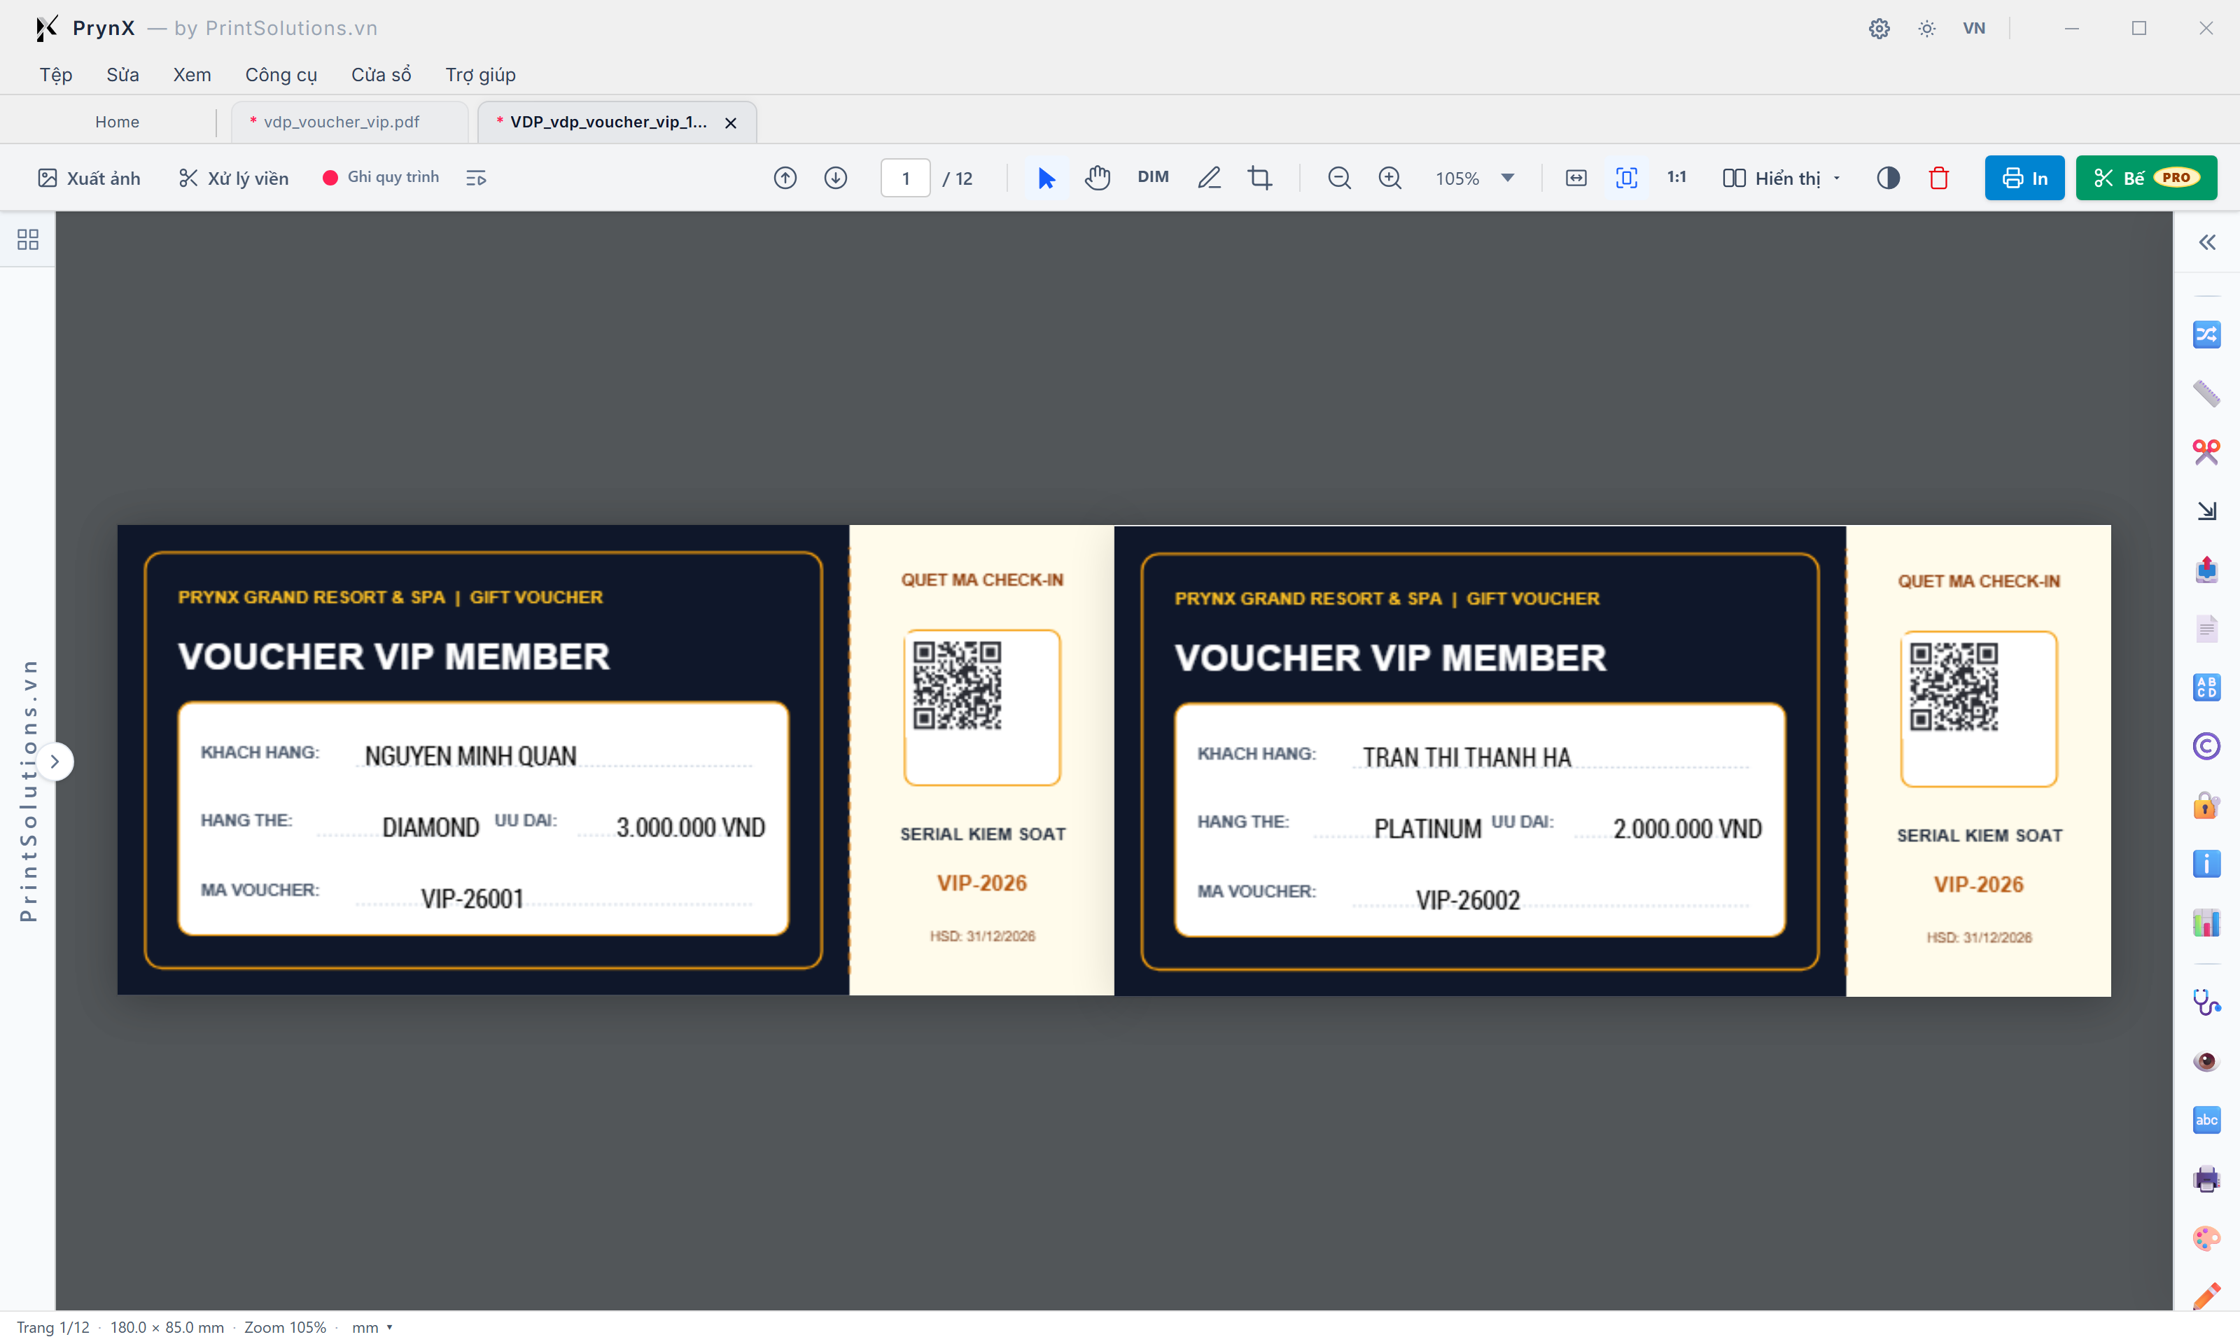Open the thumbnails grid panel
2240x1344 pixels.
click(28, 240)
